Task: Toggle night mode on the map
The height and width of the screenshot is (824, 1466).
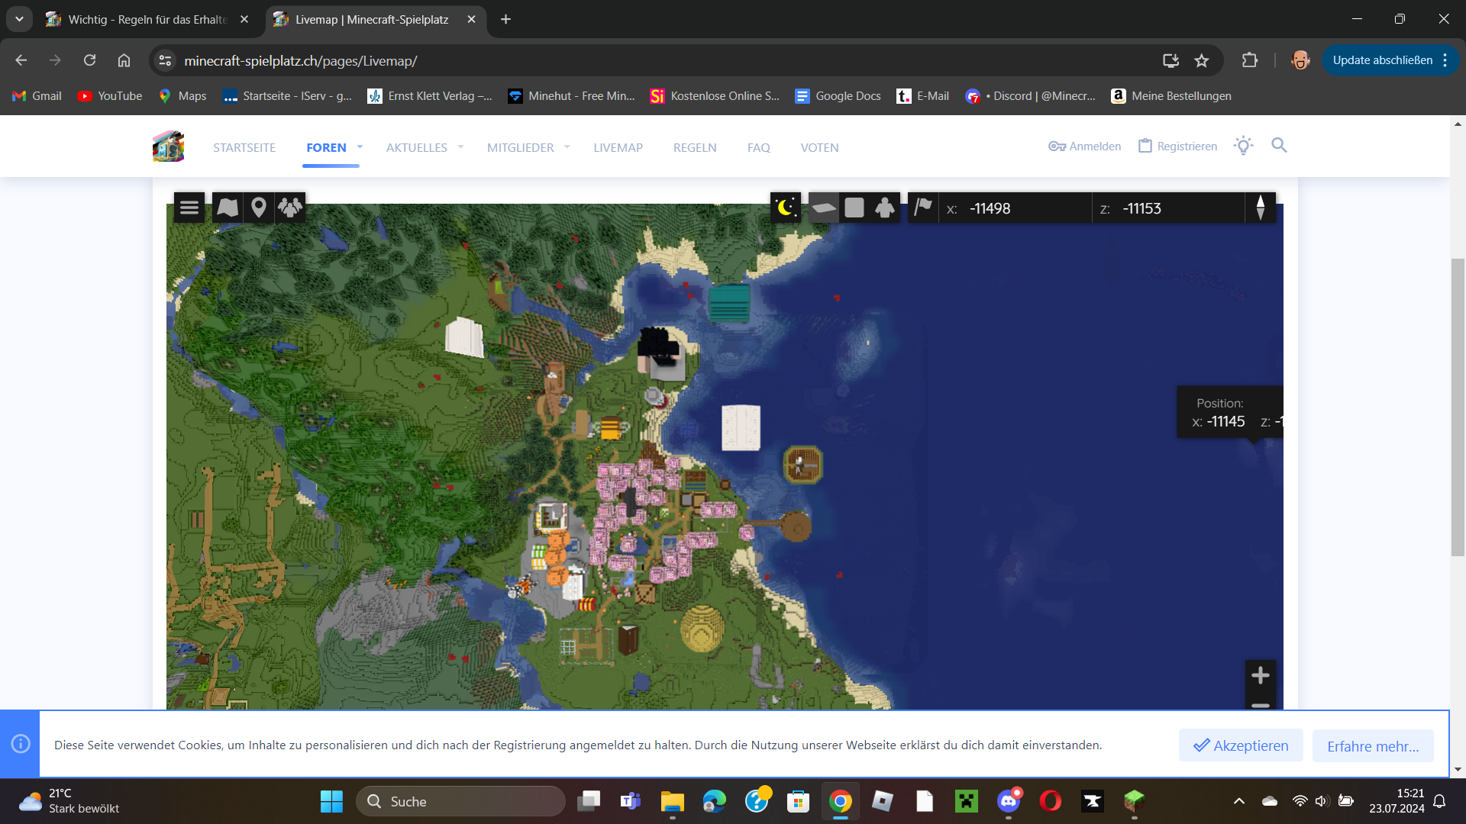Action: coord(786,208)
